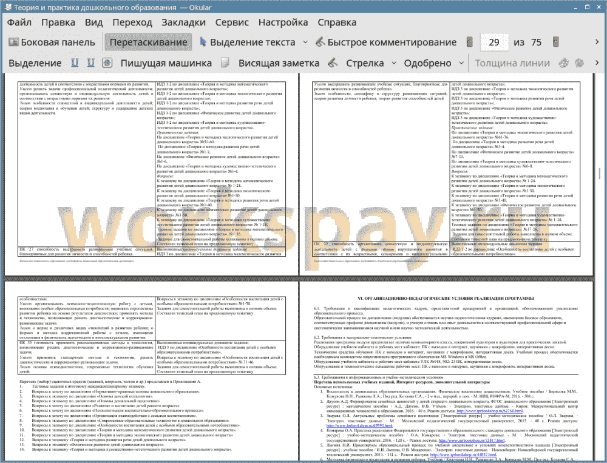
Task: Open link iprbookshop.ru/62768.html
Action: [x=490, y=411]
